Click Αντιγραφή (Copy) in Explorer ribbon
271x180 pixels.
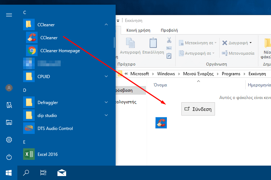pyautogui.click(x=130, y=46)
